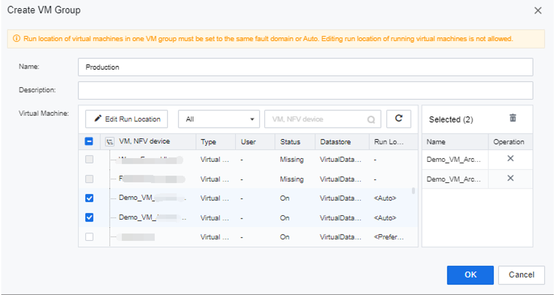Click the second Missing status cell

click(x=292, y=179)
